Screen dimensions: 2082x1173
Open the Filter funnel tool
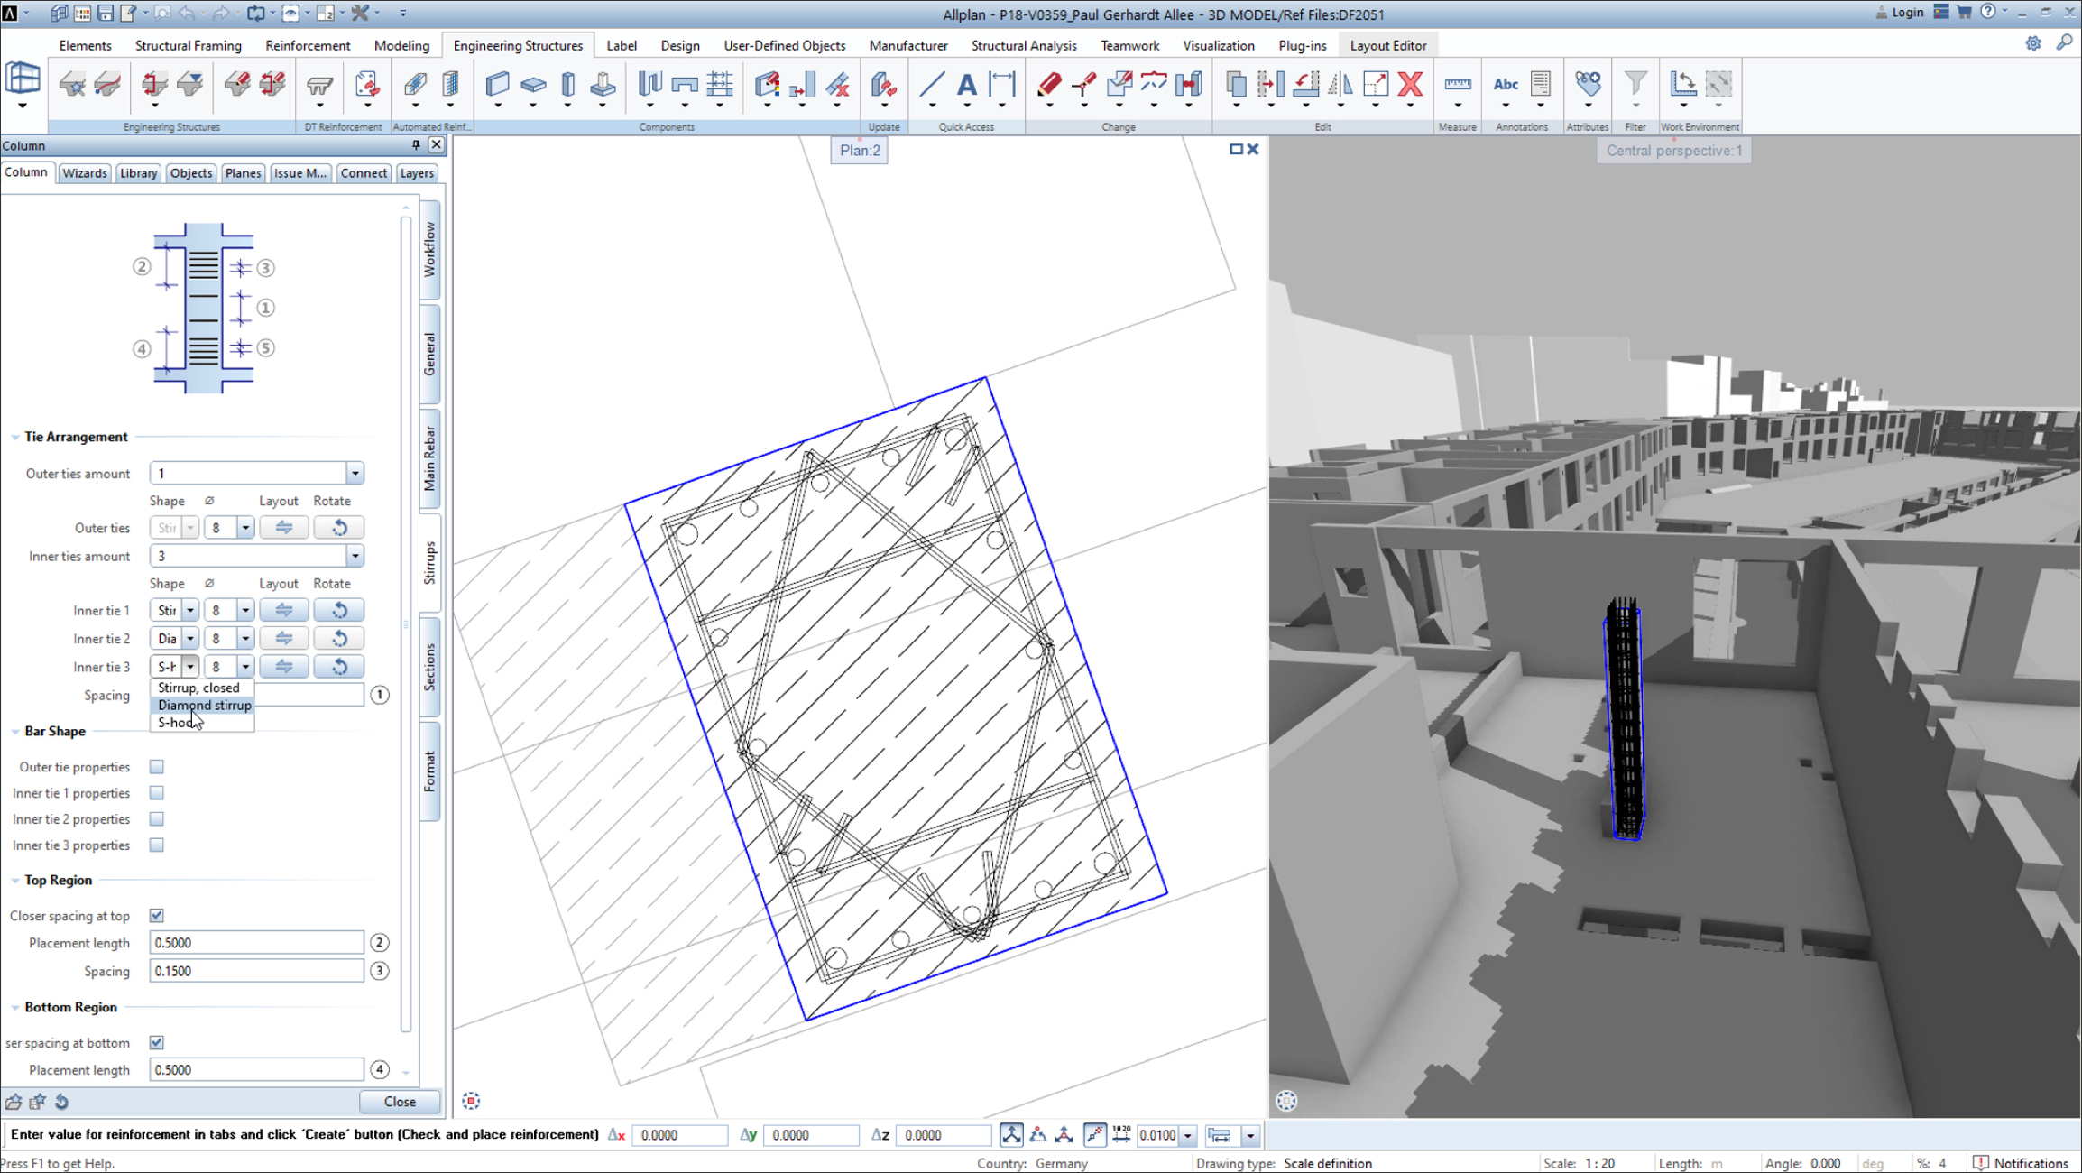click(1635, 85)
